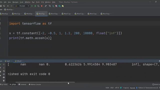The width and height of the screenshot is (160, 90).
Task: Click the Python 3.7 interpreter selector
Action: tap(148, 88)
